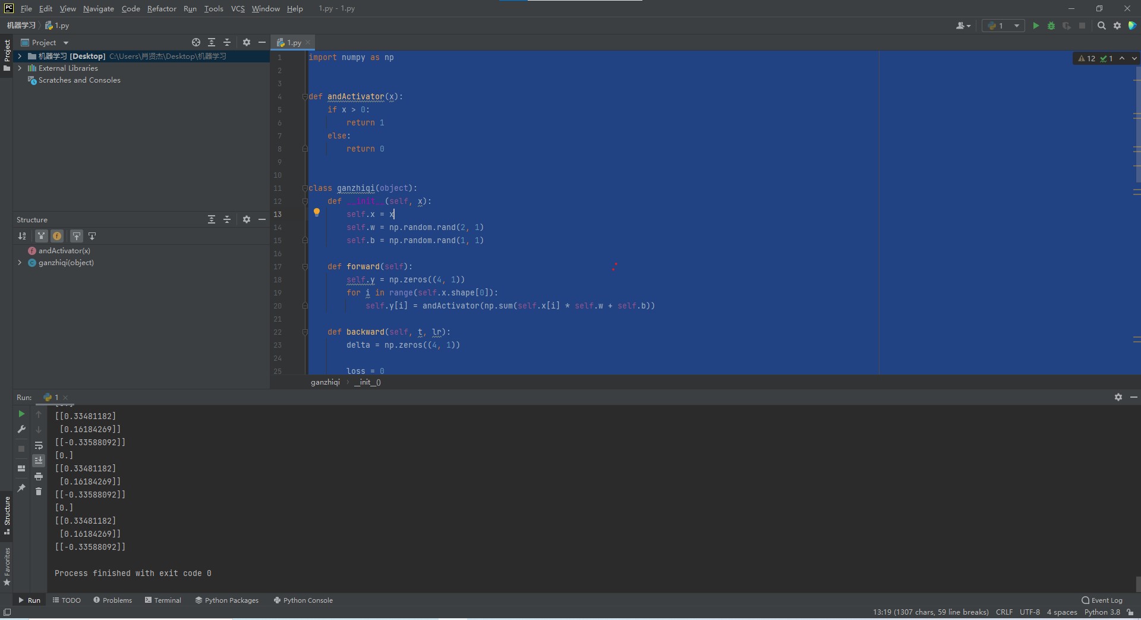1141x620 pixels.
Task: Expand the 机器学习 project folder
Action: [20, 56]
